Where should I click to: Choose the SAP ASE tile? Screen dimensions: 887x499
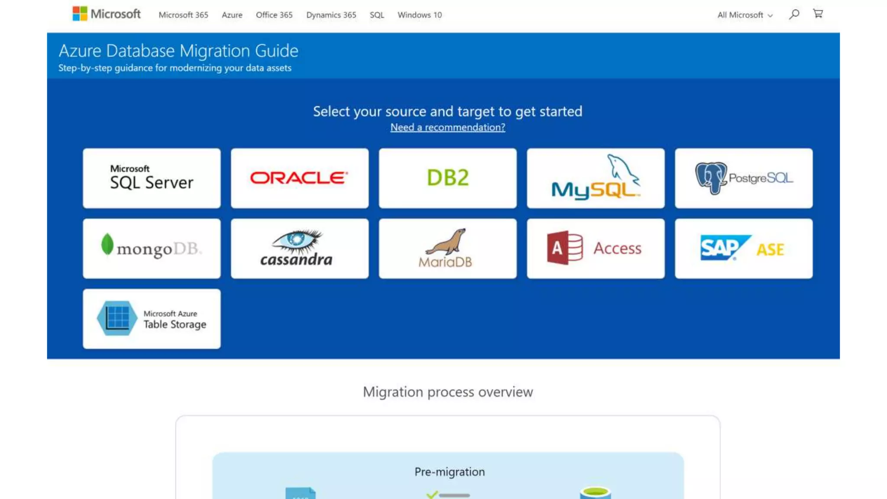pos(743,248)
